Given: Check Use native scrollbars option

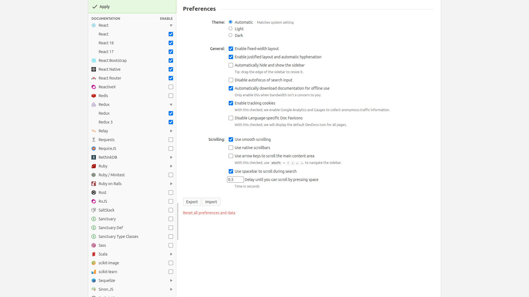Looking at the screenshot, I should click(x=231, y=148).
